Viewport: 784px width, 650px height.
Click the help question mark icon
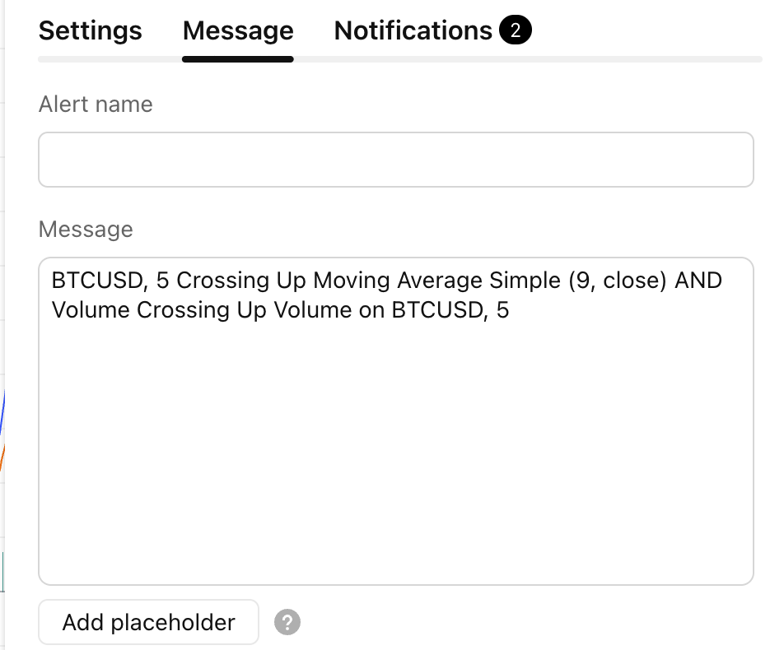[287, 622]
